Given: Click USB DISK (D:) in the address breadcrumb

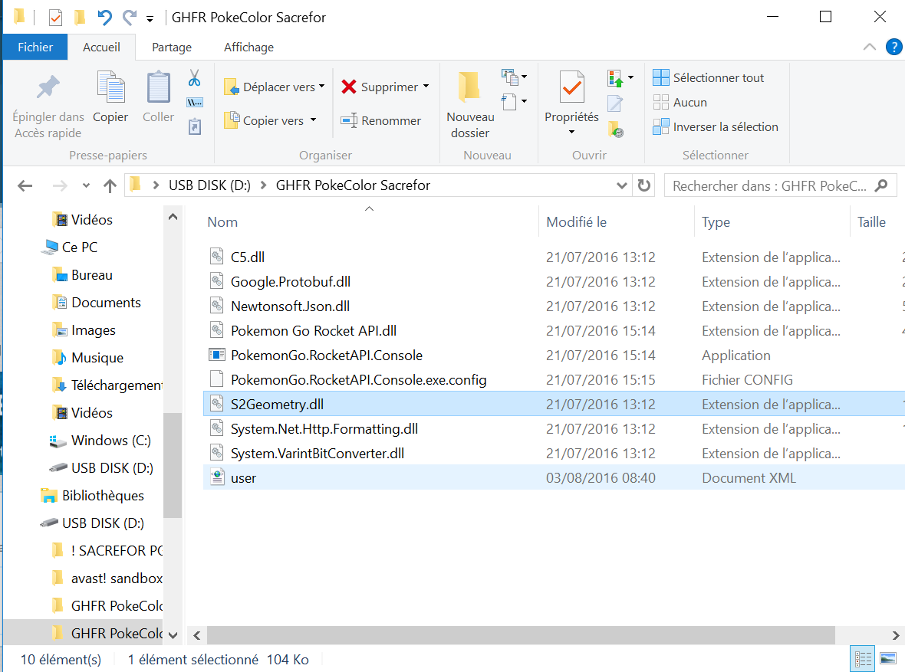Looking at the screenshot, I should point(209,185).
